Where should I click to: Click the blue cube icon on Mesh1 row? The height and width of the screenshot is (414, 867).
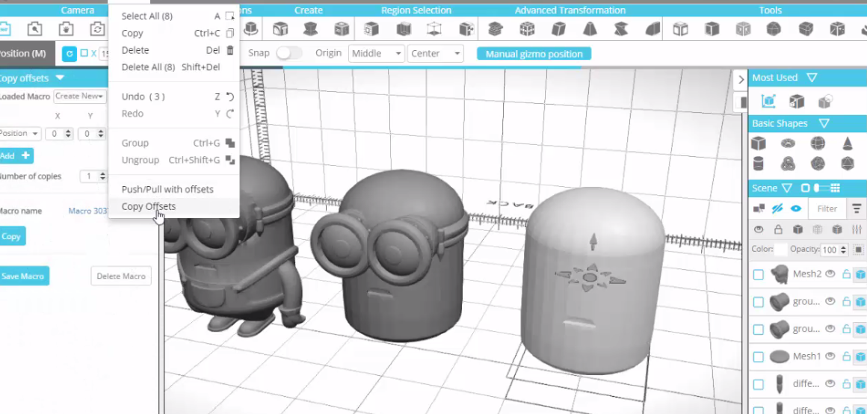(860, 356)
